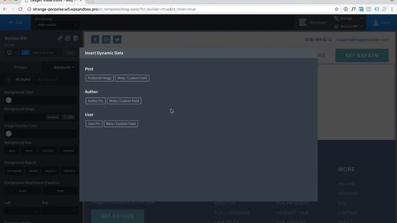Insert Post Featured Image dynamic data
The width and height of the screenshot is (397, 223).
point(99,78)
